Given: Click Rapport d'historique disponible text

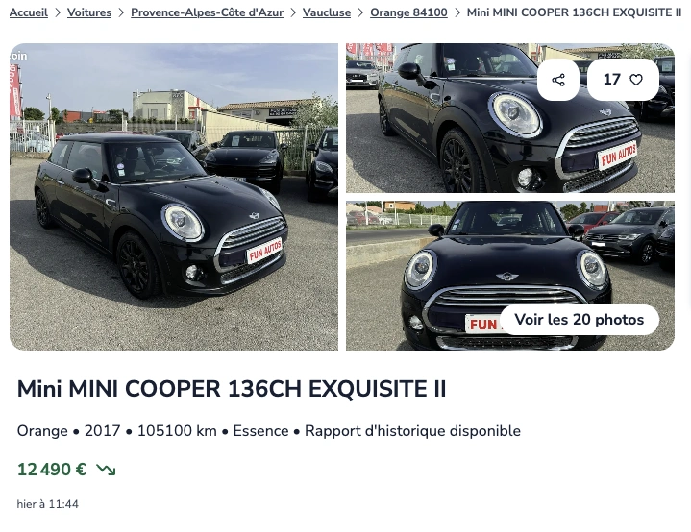Looking at the screenshot, I should tap(412, 431).
